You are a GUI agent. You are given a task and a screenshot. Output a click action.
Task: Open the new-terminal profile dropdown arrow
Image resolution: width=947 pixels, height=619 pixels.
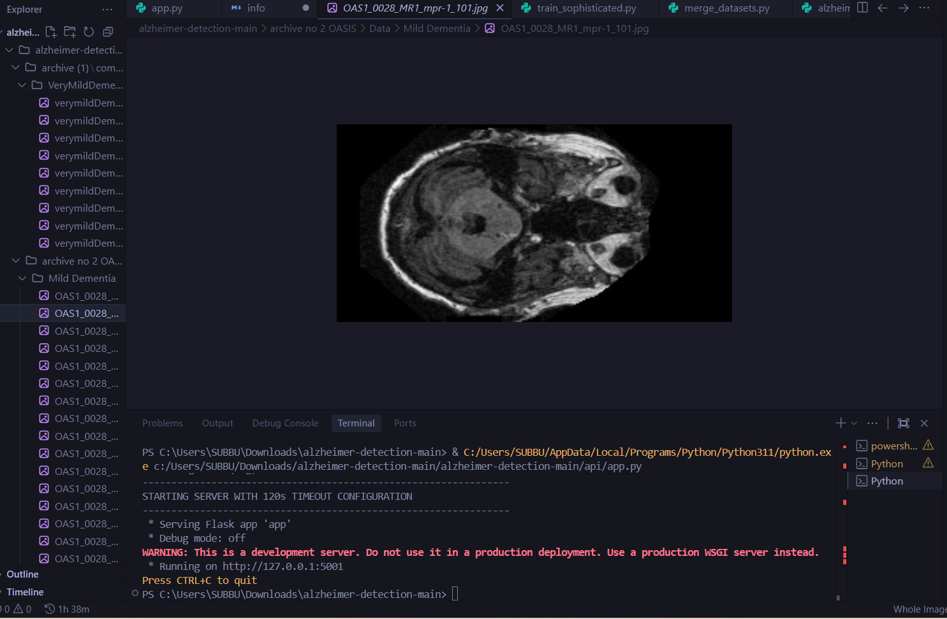(x=855, y=423)
